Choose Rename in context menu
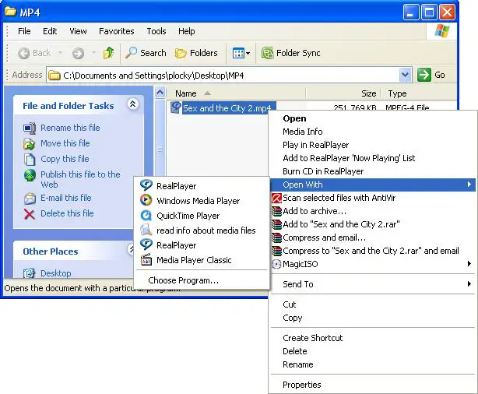478x394 pixels. click(373, 364)
